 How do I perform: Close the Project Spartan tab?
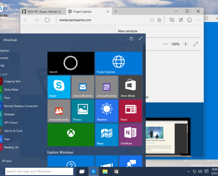tap(108, 11)
